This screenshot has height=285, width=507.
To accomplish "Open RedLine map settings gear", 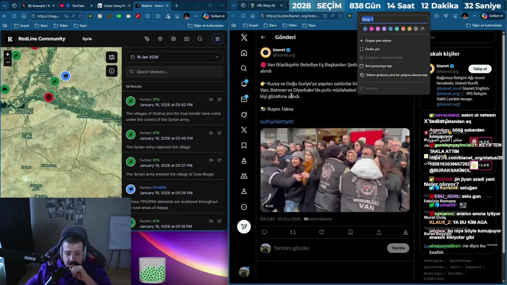I will tap(173, 39).
